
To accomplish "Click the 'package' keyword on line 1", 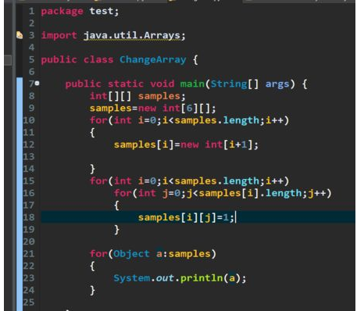I will (62, 11).
